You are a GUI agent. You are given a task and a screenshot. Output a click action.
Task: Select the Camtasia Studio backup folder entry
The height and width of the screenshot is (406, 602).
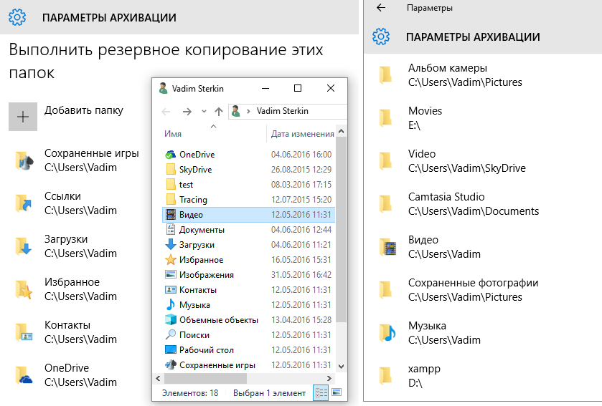[446, 203]
